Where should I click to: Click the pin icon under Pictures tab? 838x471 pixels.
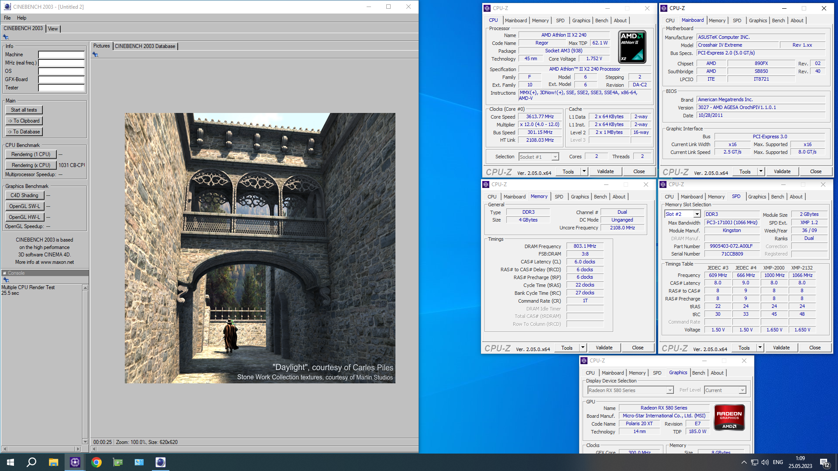(x=95, y=55)
